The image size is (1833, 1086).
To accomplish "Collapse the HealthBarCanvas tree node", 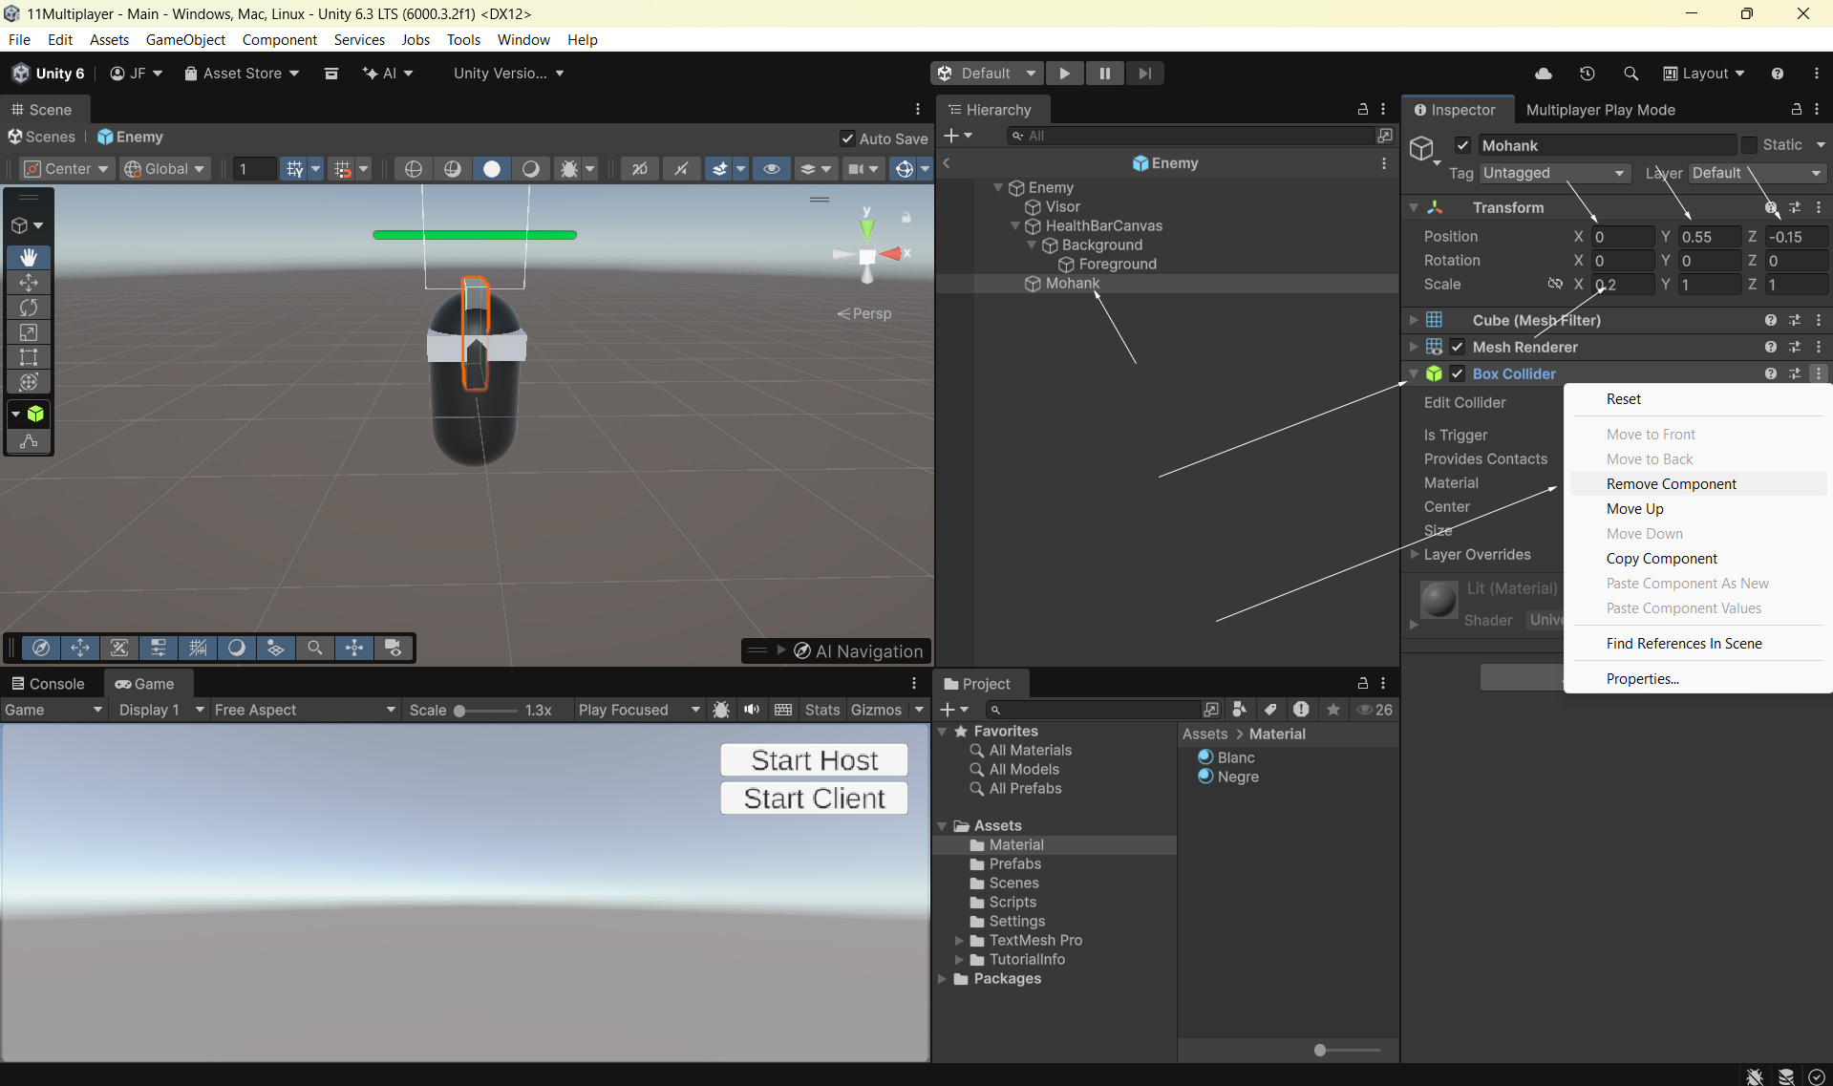I will point(1015,226).
